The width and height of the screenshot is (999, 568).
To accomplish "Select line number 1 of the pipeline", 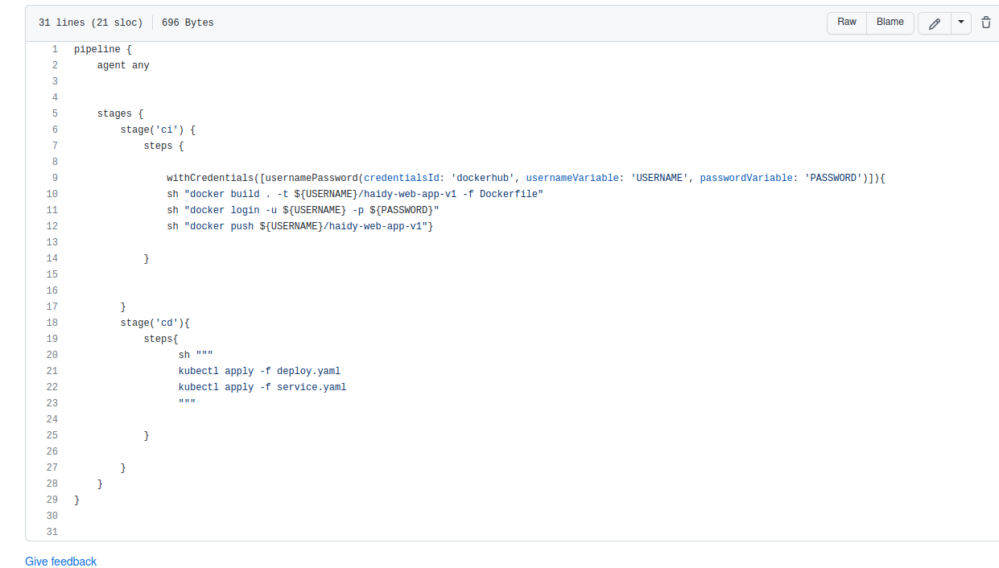I will pos(54,49).
